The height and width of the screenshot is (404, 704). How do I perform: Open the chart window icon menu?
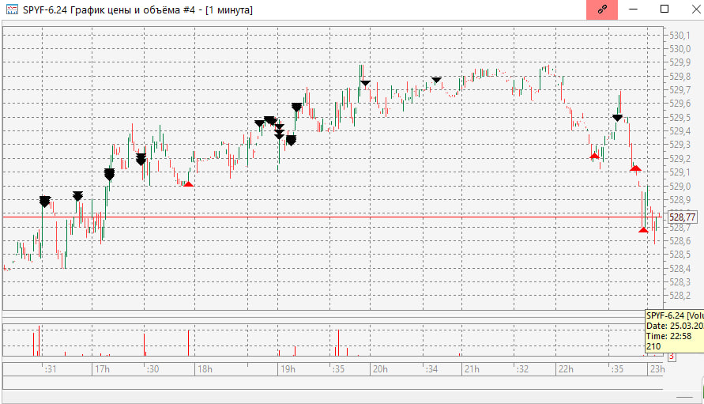[x=12, y=9]
